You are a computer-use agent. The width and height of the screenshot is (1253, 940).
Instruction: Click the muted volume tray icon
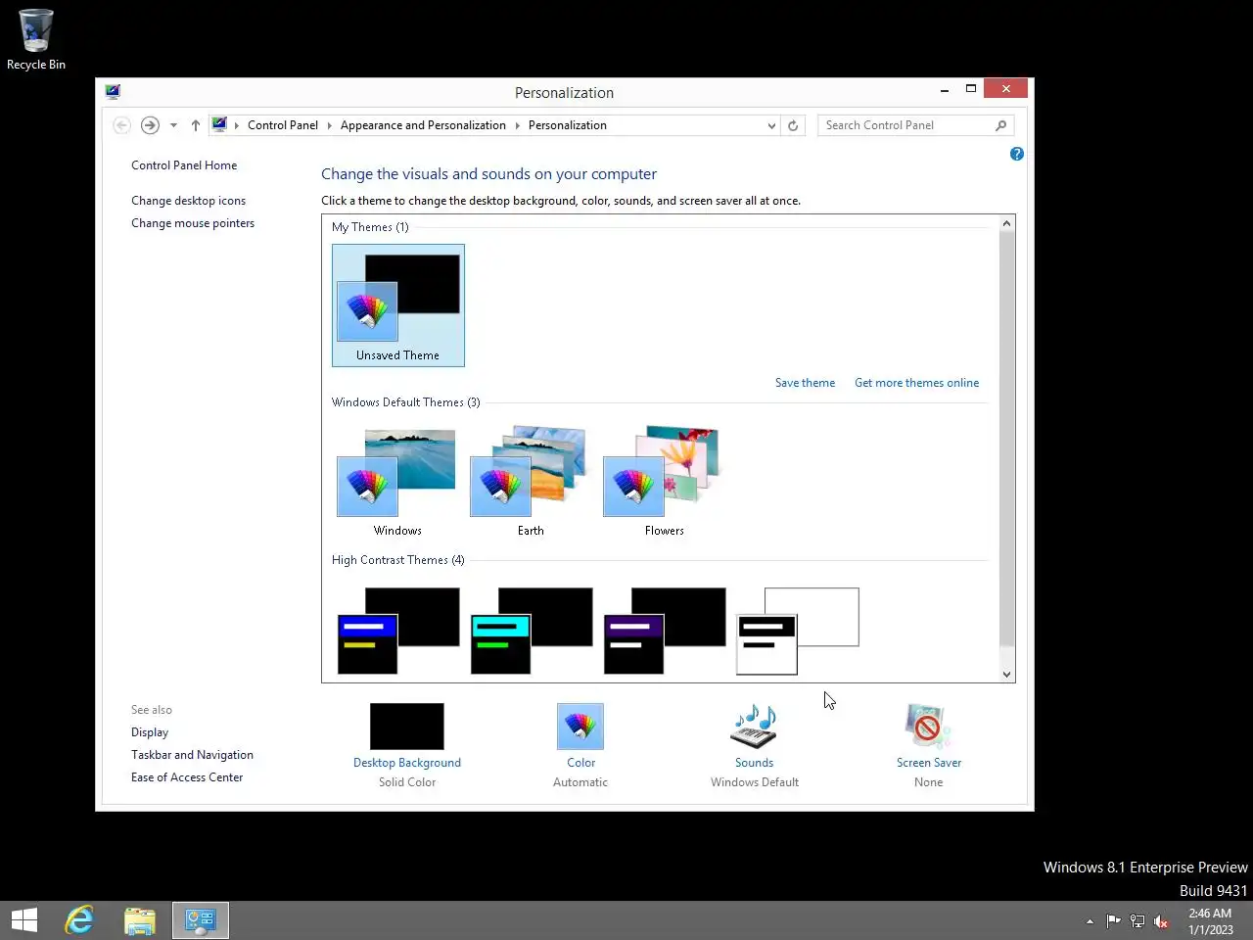tap(1161, 920)
